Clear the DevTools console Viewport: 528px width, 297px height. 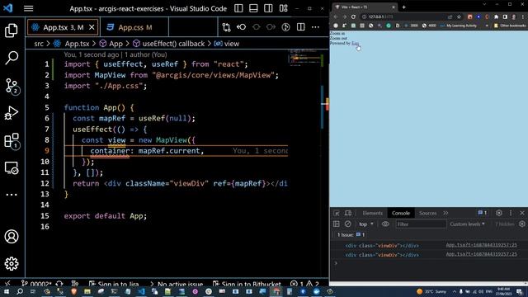pos(348,224)
